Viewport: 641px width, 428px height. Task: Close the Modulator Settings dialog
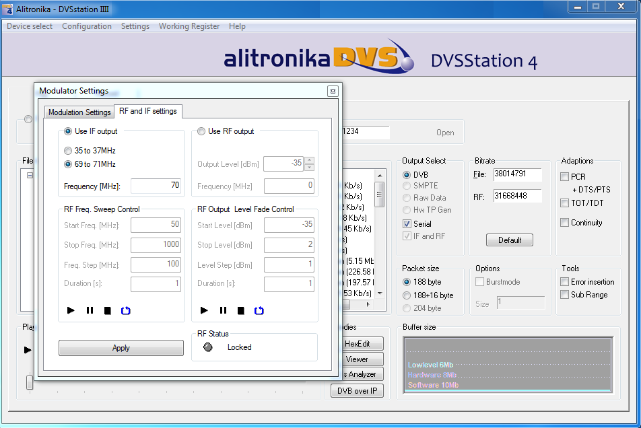(x=333, y=91)
